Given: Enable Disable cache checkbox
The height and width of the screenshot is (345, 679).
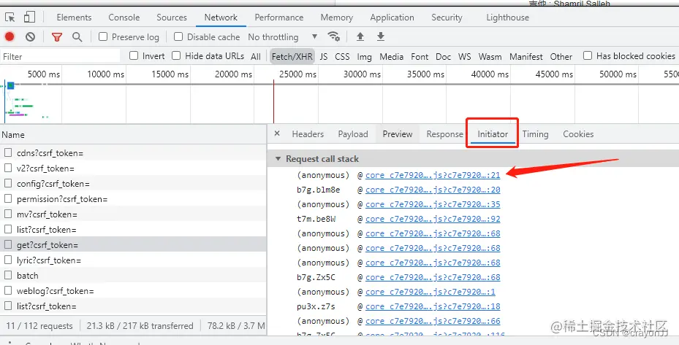Looking at the screenshot, I should (x=178, y=36).
